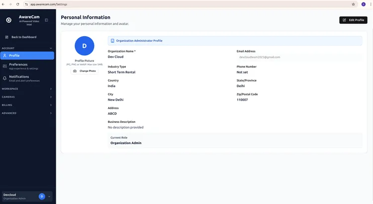Open the Devcloud account dropdown chevron
Screen dimensions: 373x204
tap(49, 197)
